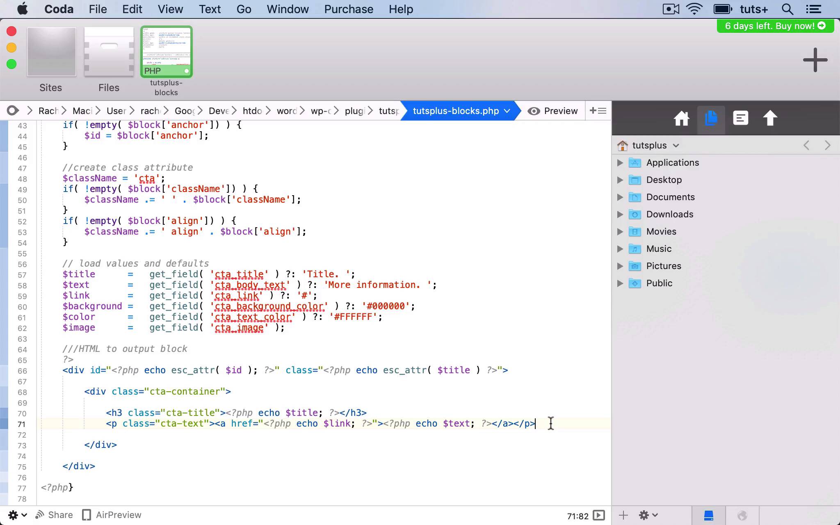Click the home icon in the file browser toolbar
840x525 pixels.
tap(681, 118)
